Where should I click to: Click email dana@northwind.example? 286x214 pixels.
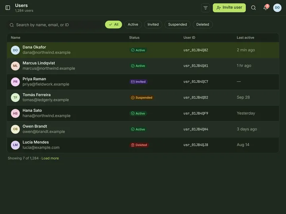tap(46, 52)
